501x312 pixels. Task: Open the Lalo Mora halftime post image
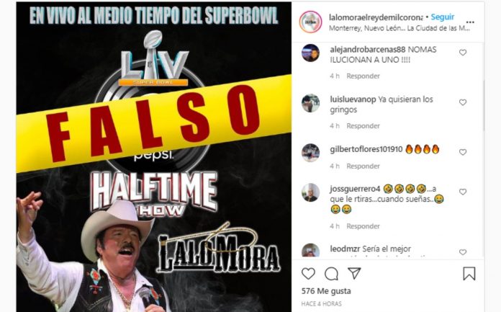pyautogui.click(x=154, y=157)
